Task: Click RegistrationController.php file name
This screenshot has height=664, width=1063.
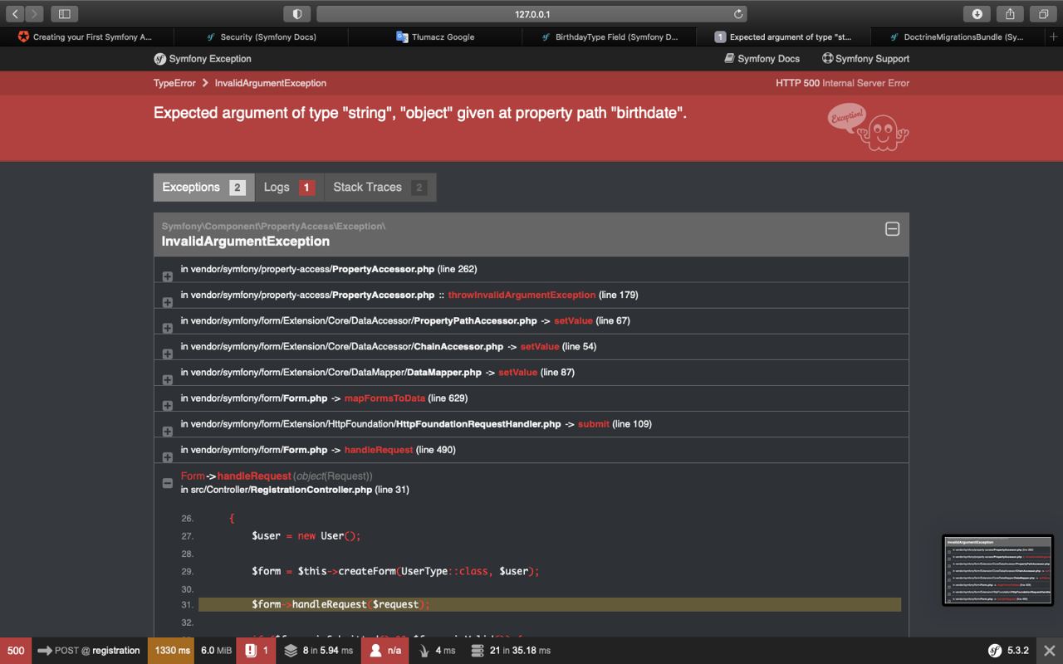Action: 311,490
